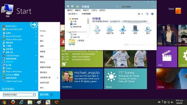This screenshot has height=105, width=187.
Task: Open Mozilla Firefox from the start menu
Action: point(11,26)
